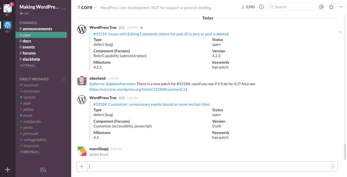Open the more actions ellipsis menu
Screen dimensions: 347x177
click(341, 7)
